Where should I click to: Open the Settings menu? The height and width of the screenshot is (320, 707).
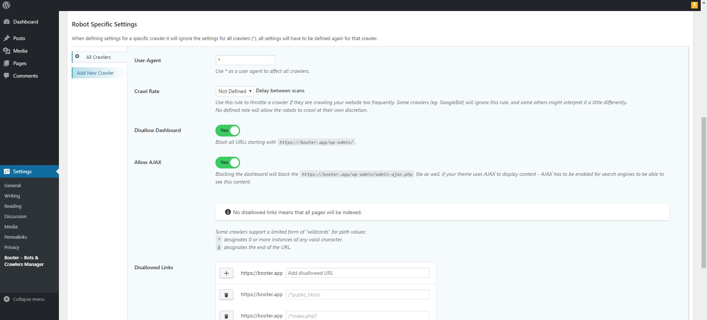click(x=29, y=171)
